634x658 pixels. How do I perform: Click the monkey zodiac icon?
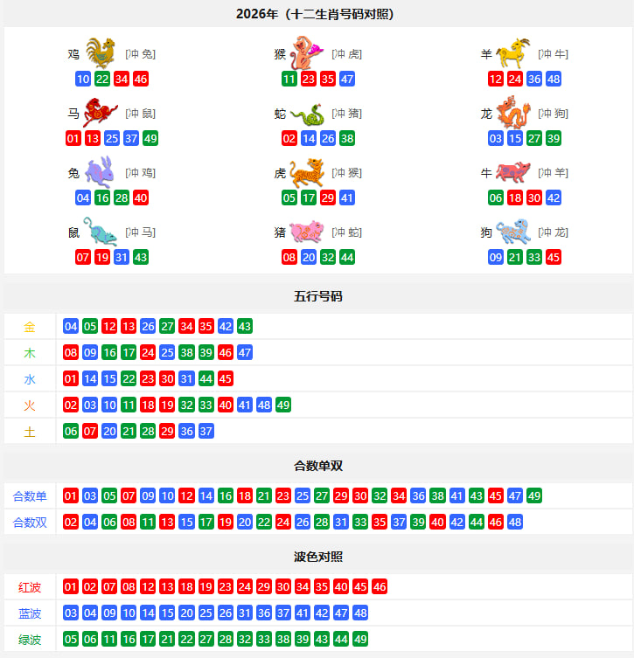coord(306,53)
